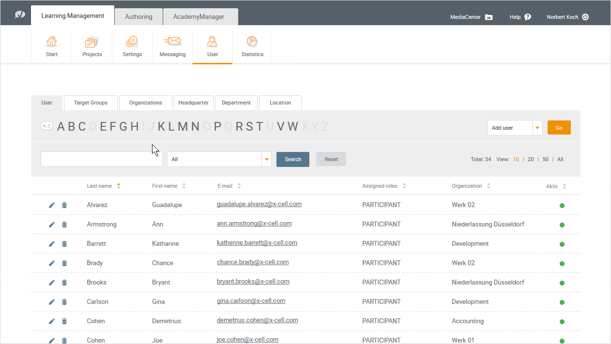
Task: Click the pencil edit icon for Alvarez
Action: (52, 205)
